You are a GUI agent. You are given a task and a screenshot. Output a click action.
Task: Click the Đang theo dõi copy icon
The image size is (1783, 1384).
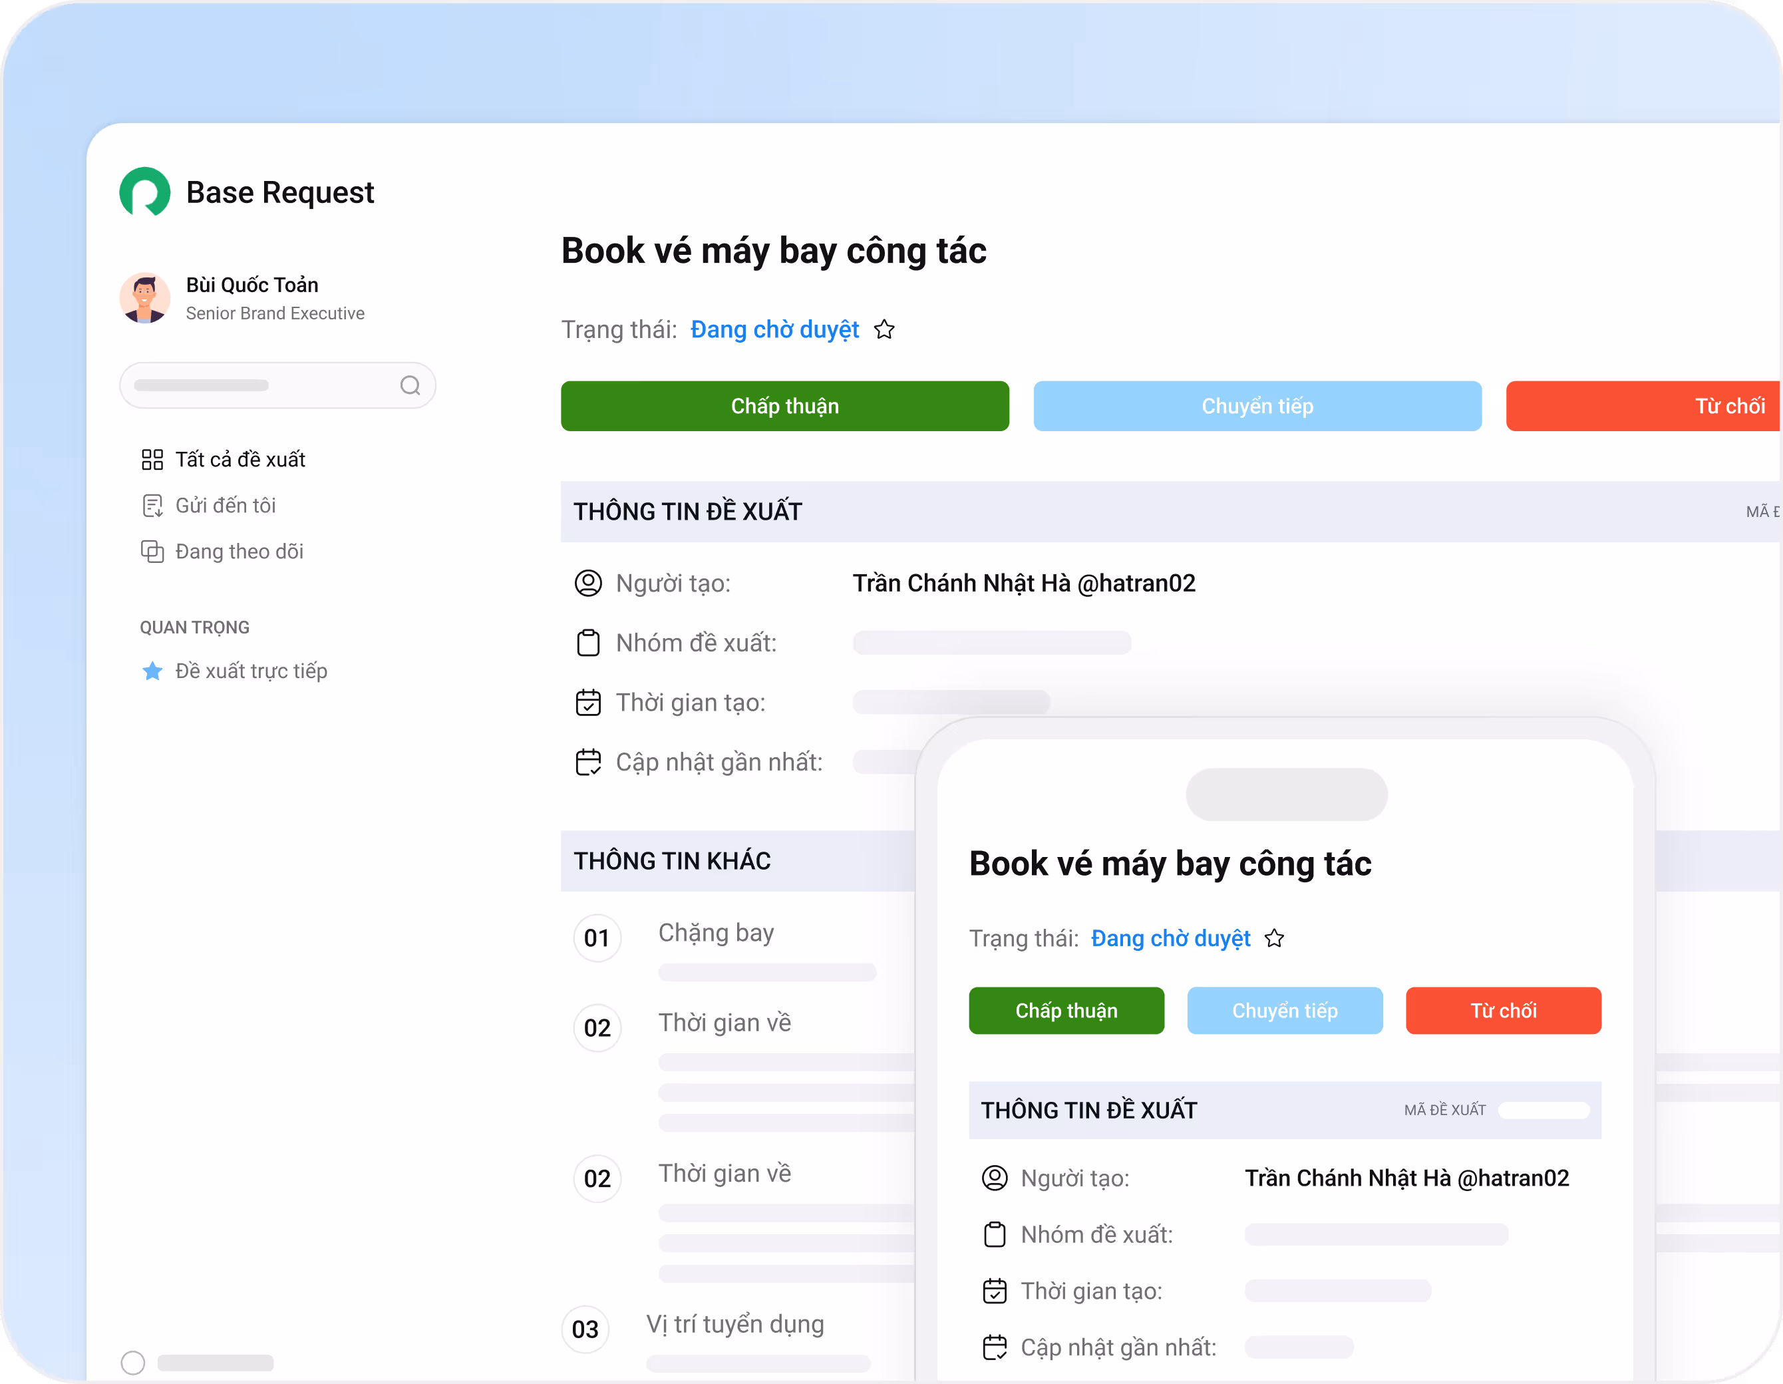152,551
